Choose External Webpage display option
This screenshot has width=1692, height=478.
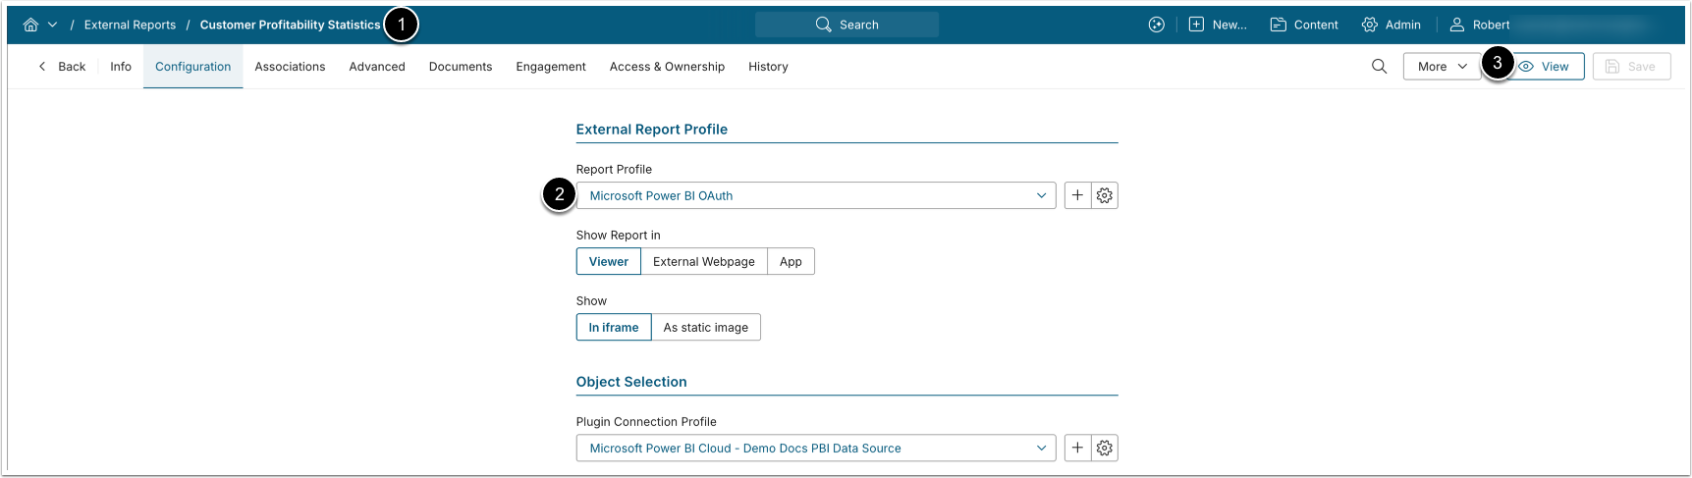tap(703, 262)
